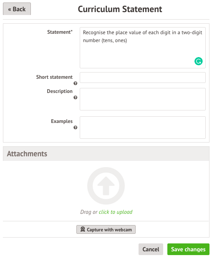The height and width of the screenshot is (258, 212).
Task: Focus the Statement text area
Action: tap(143, 48)
